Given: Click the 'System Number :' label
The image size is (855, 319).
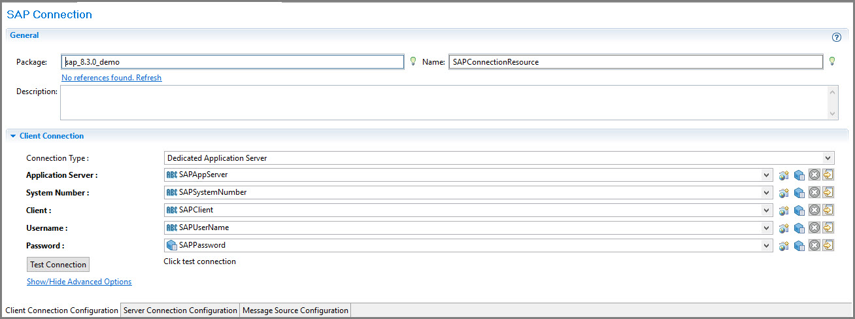Looking at the screenshot, I should (58, 193).
